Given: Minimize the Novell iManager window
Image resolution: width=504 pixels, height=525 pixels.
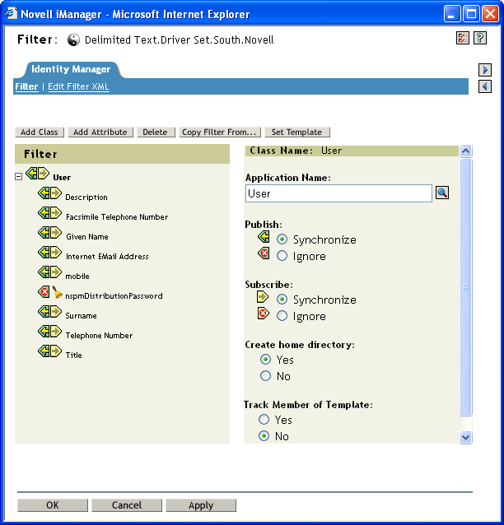Looking at the screenshot, I should [452, 14].
